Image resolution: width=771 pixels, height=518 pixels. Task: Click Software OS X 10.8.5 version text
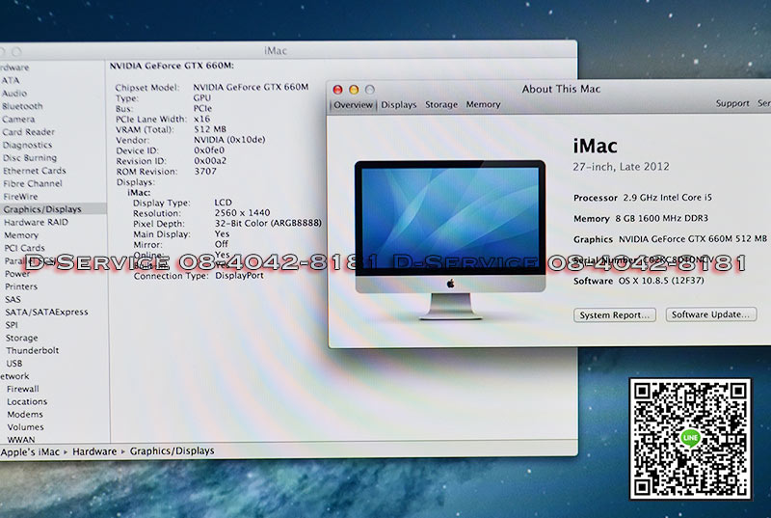639,281
